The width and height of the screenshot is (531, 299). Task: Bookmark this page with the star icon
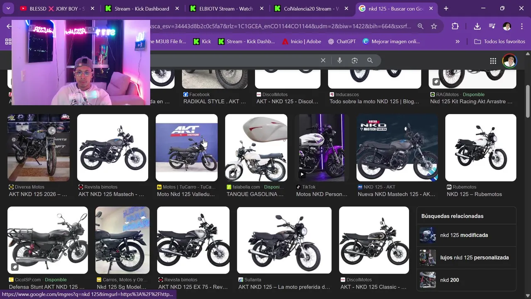coord(434,26)
